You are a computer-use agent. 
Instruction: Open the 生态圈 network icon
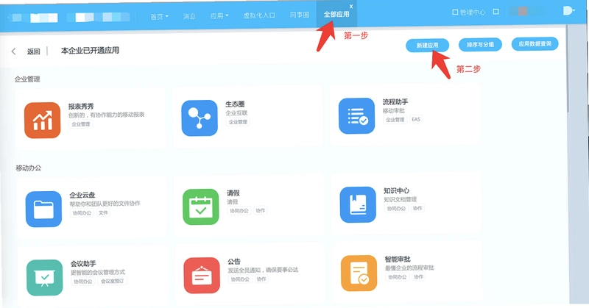[200, 118]
